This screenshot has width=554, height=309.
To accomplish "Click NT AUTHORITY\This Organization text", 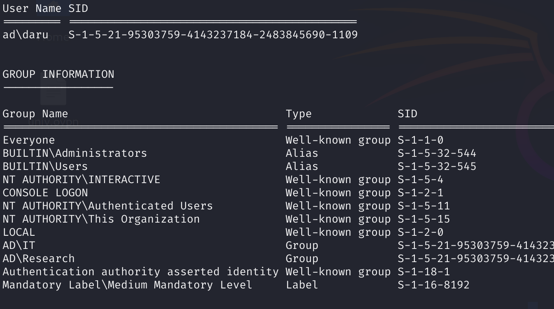I will [x=101, y=219].
